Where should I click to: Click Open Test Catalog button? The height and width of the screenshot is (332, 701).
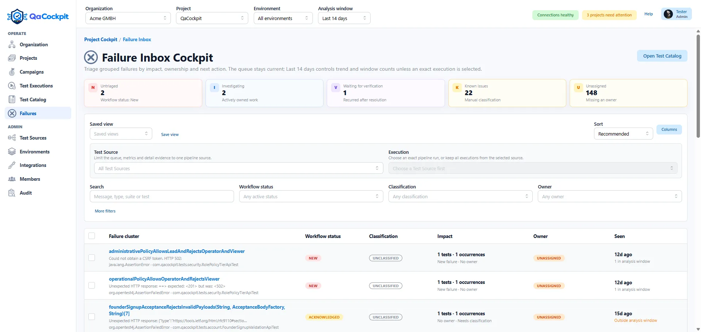pos(662,56)
